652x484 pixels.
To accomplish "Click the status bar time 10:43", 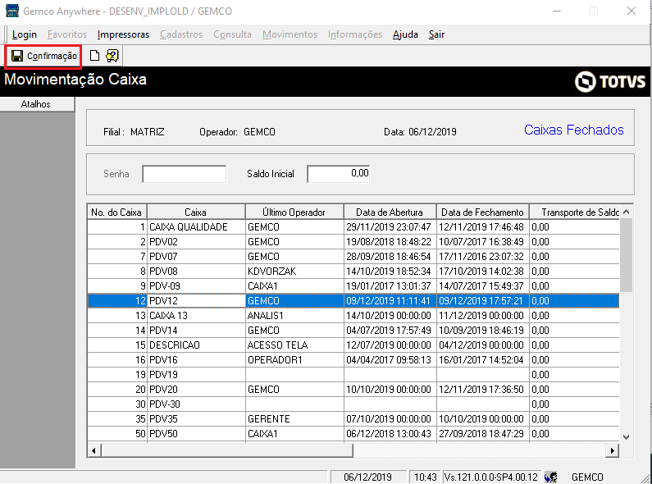I will pyautogui.click(x=426, y=477).
